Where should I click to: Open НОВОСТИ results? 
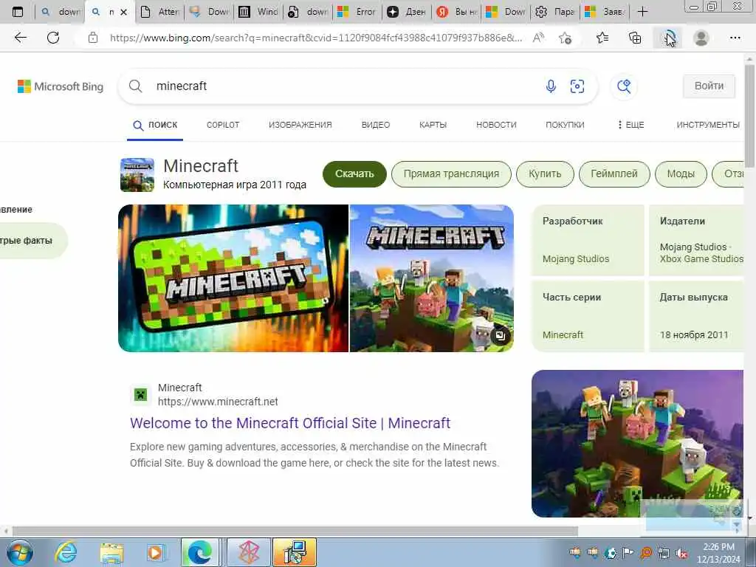496,125
